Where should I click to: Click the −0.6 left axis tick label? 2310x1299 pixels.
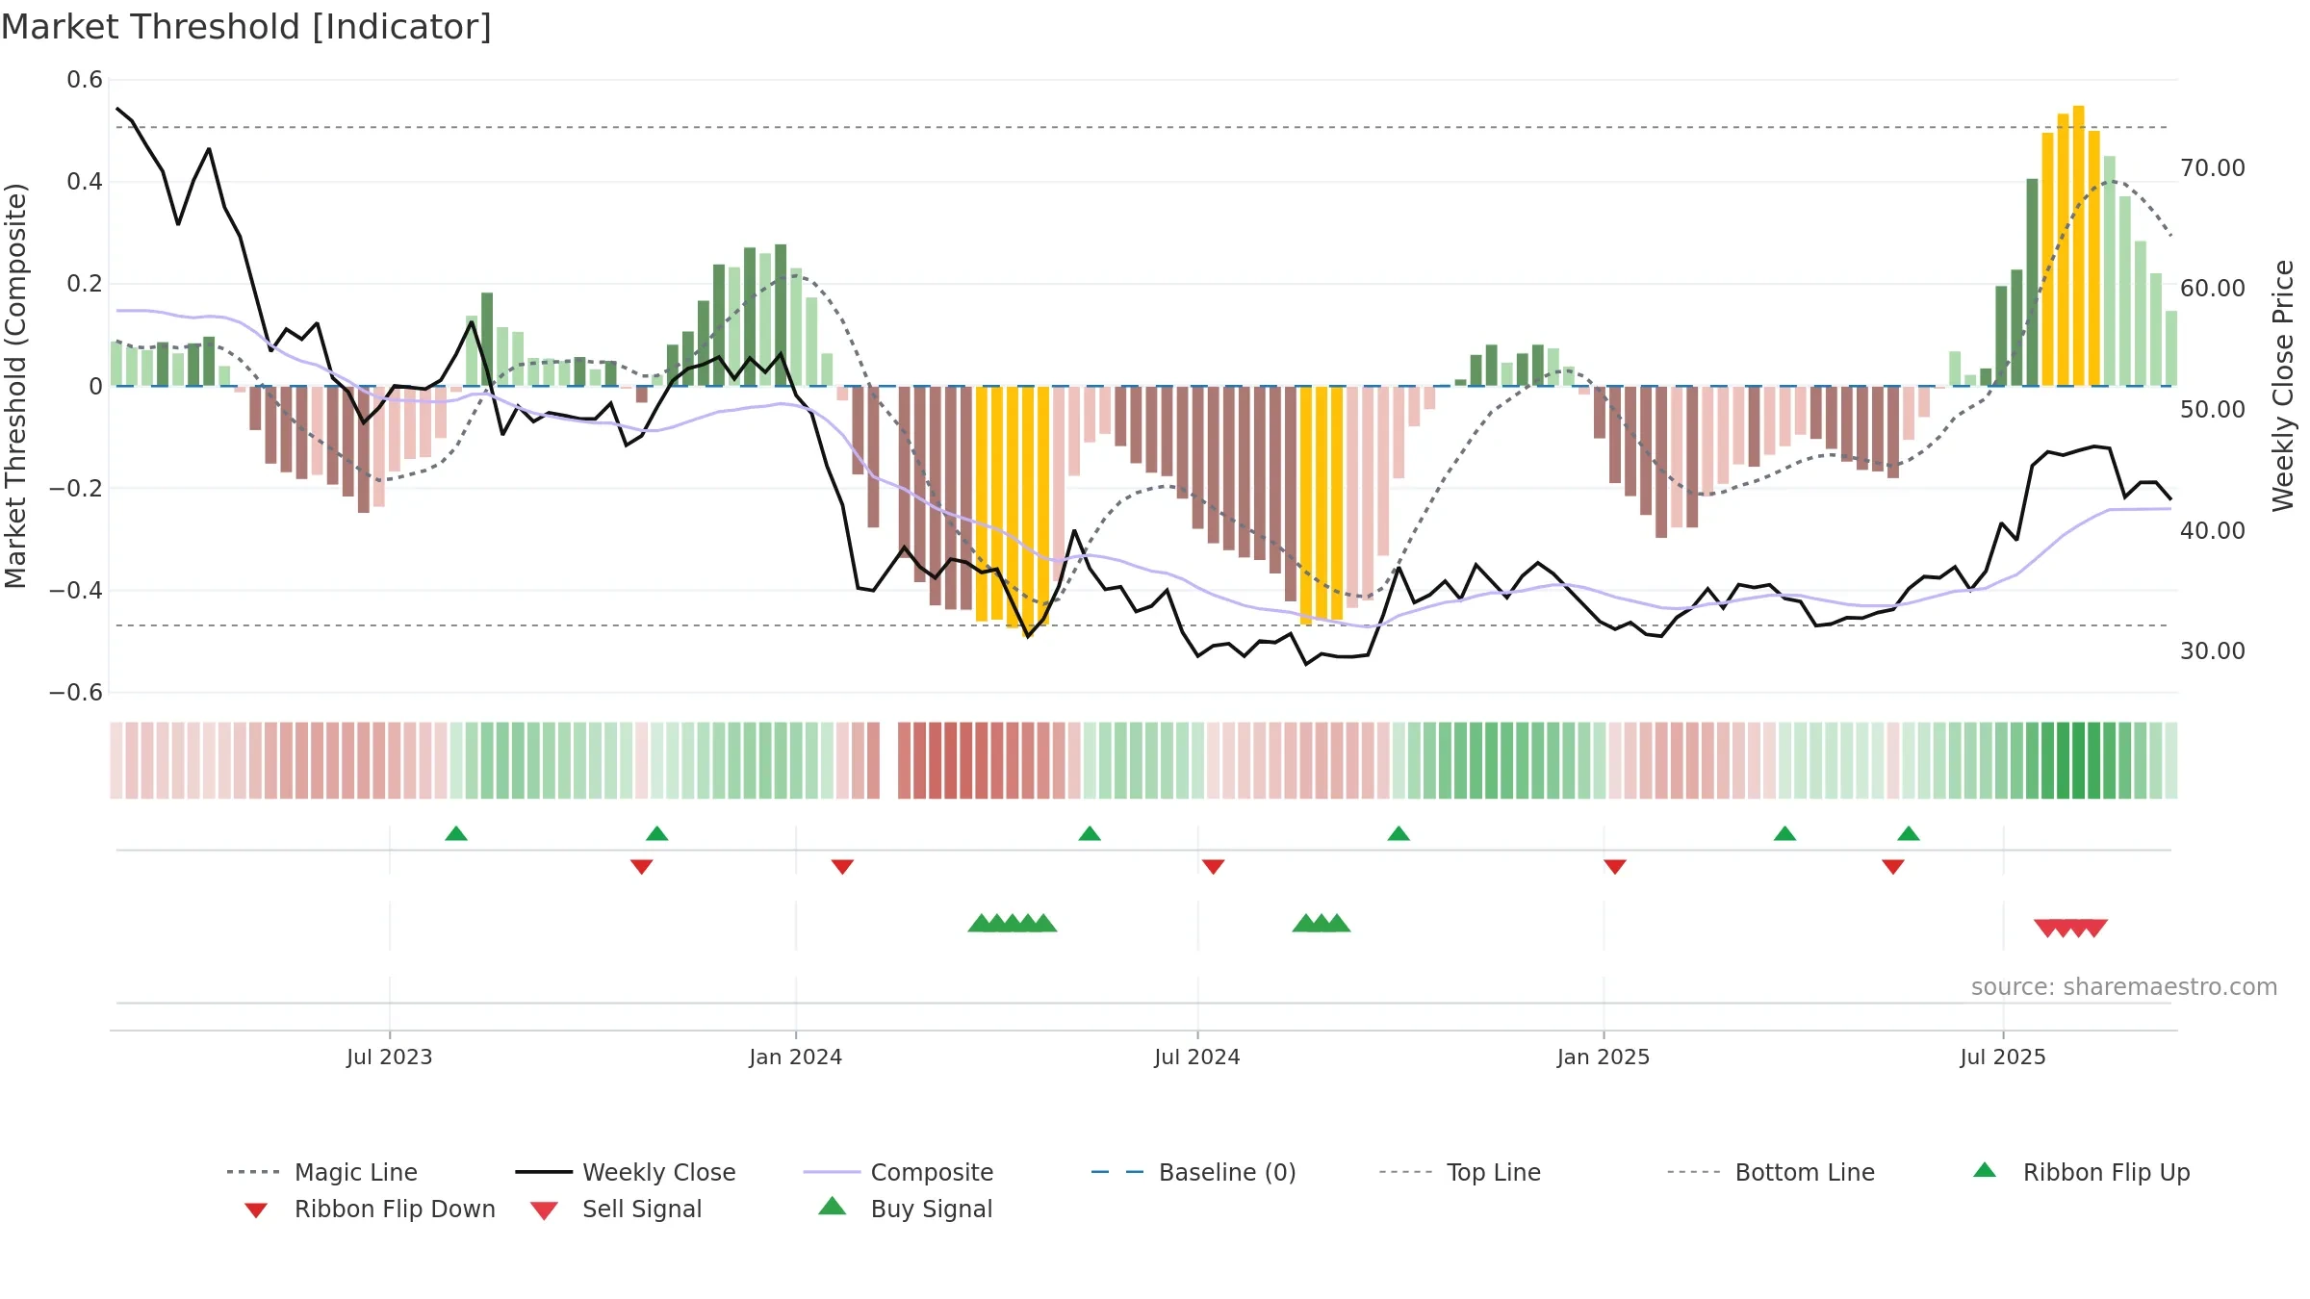(76, 692)
